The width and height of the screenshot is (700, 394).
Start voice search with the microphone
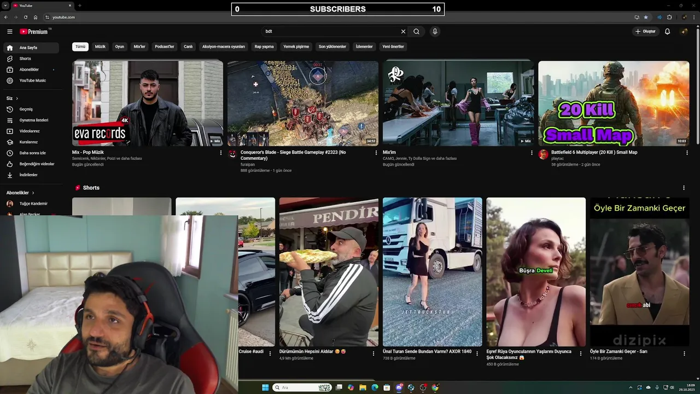[435, 31]
